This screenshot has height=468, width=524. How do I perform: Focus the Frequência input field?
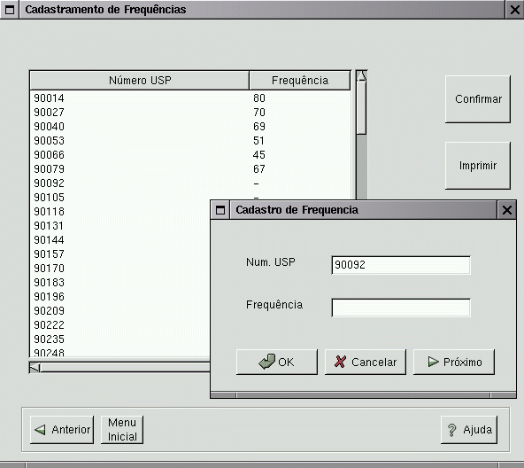[401, 308]
